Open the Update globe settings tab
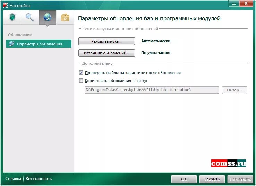256x186 pixels. pos(48,17)
